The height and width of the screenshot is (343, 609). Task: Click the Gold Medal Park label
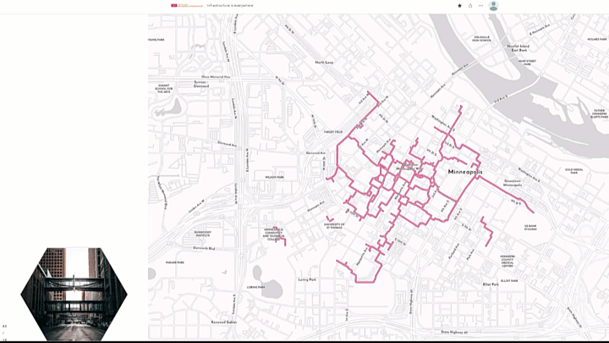tap(574, 171)
